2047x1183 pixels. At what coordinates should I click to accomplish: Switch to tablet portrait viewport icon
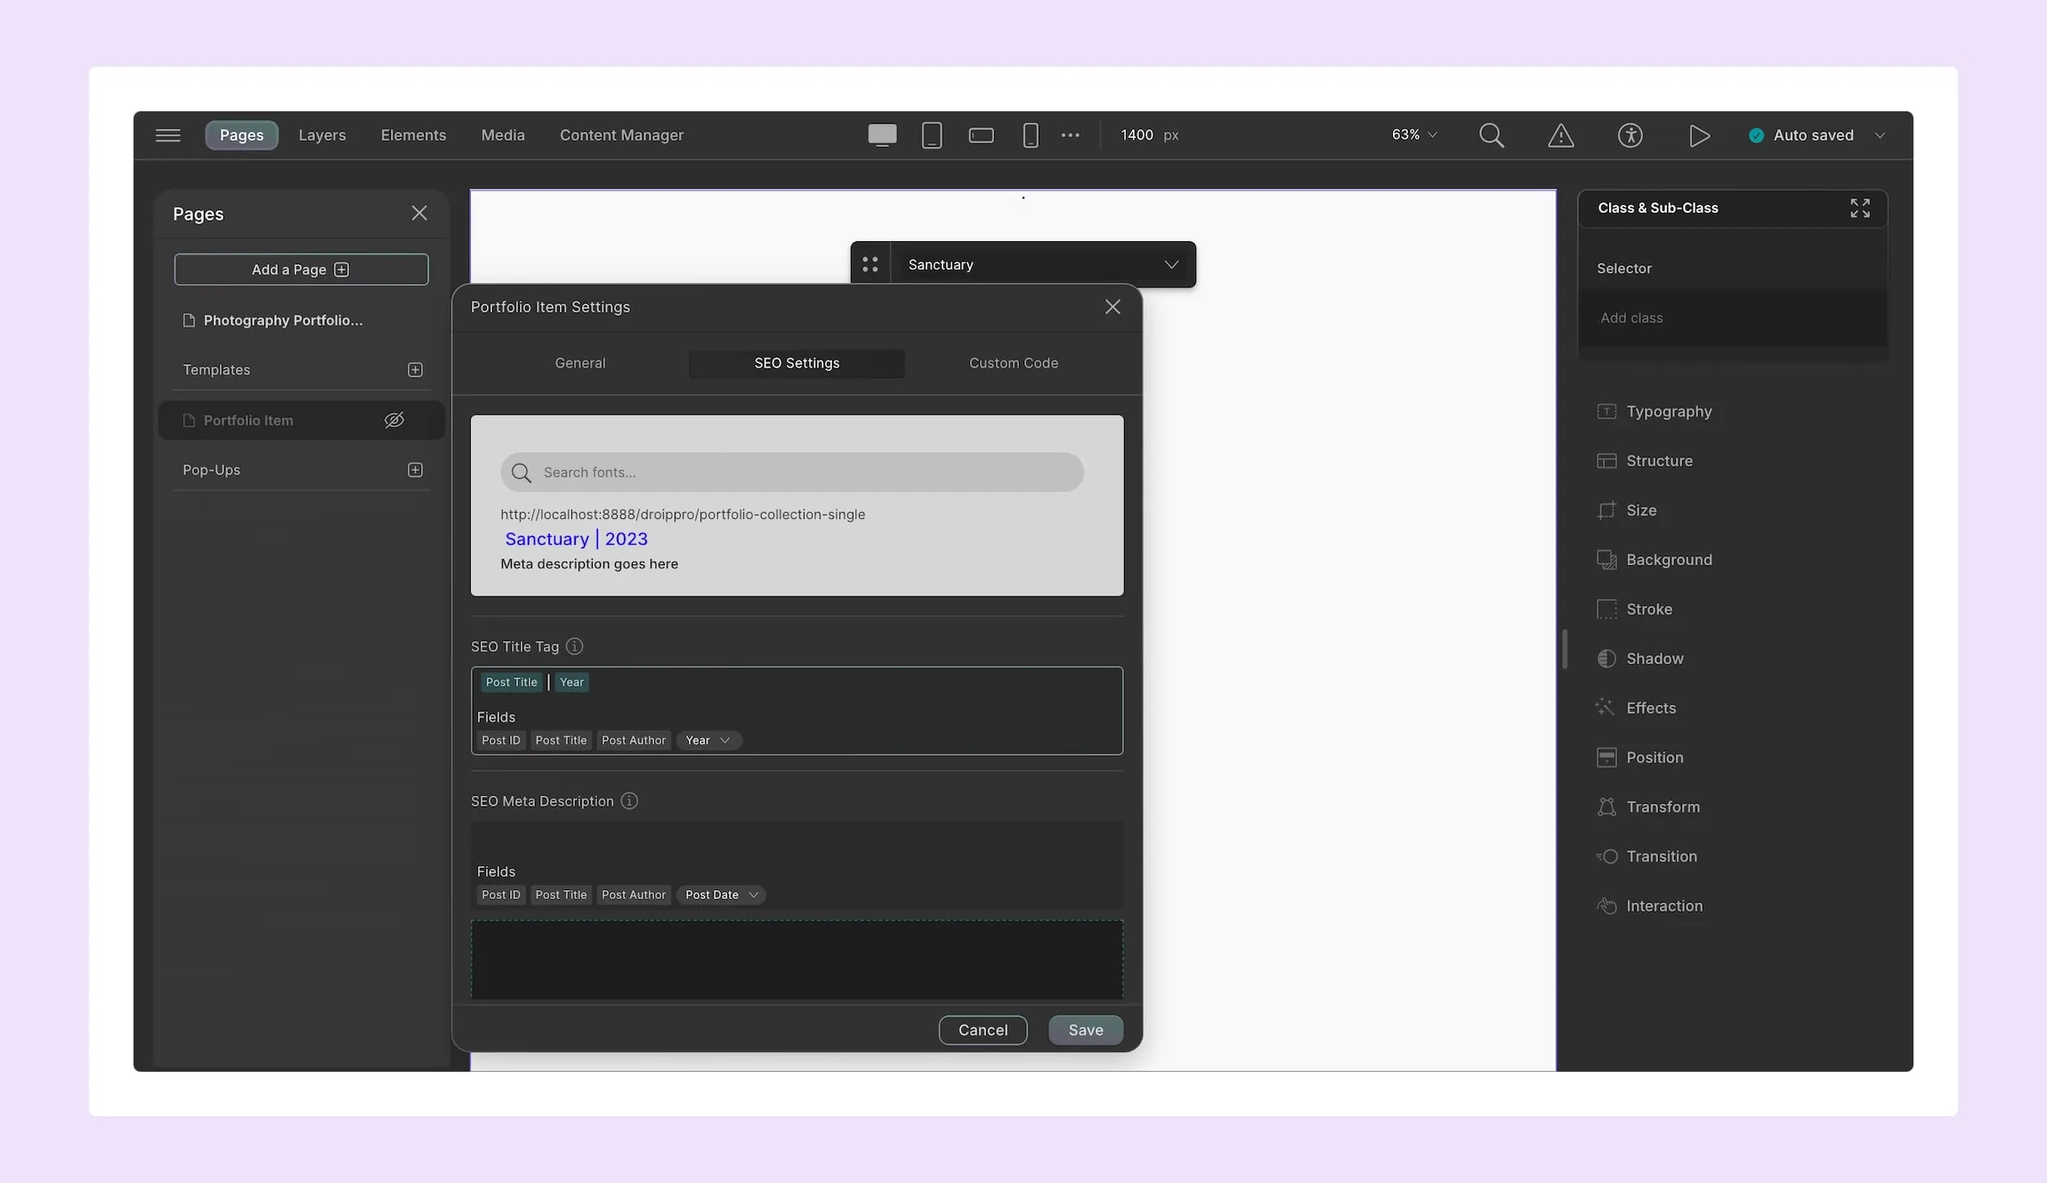pos(932,135)
